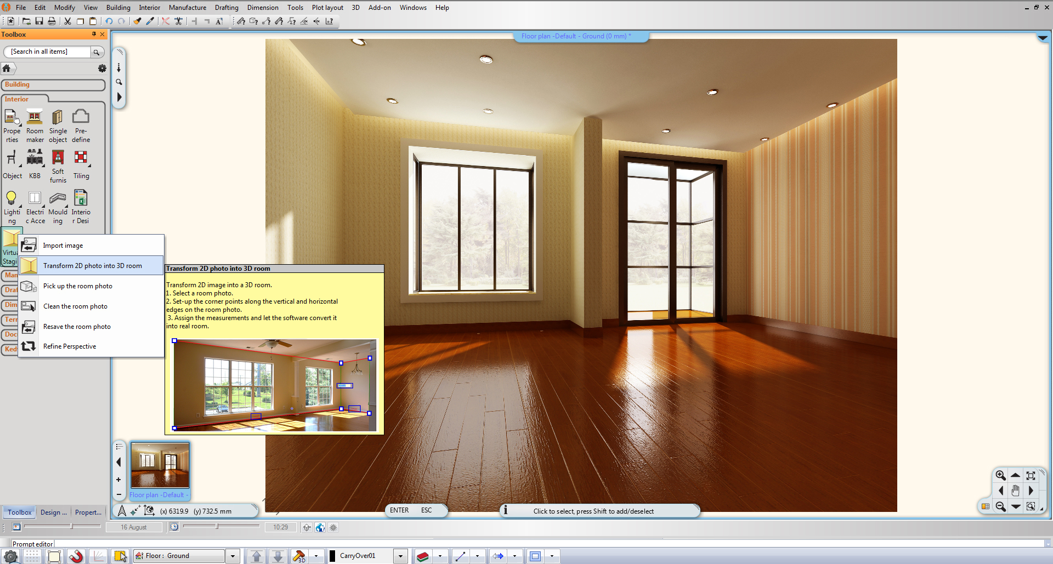Open the Manufacture menu
Viewport: 1053px width, 564px height.
coord(187,8)
